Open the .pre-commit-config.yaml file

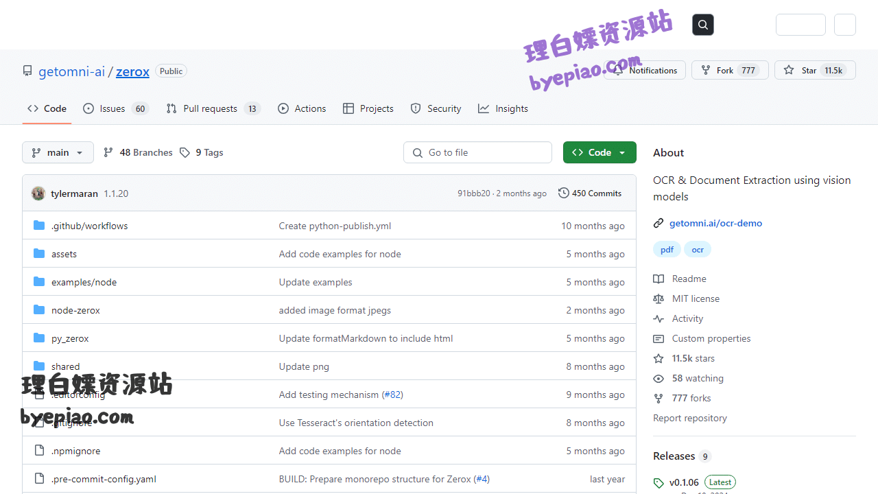104,479
